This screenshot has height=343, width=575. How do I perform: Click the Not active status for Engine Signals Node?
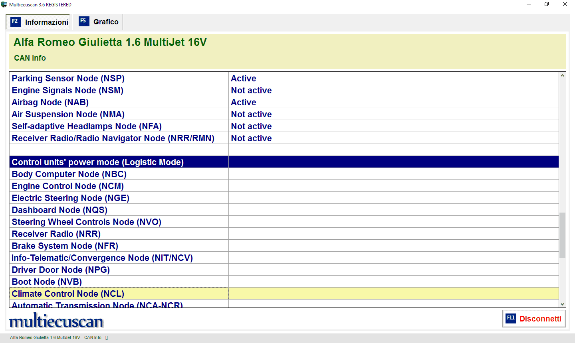[x=251, y=91]
